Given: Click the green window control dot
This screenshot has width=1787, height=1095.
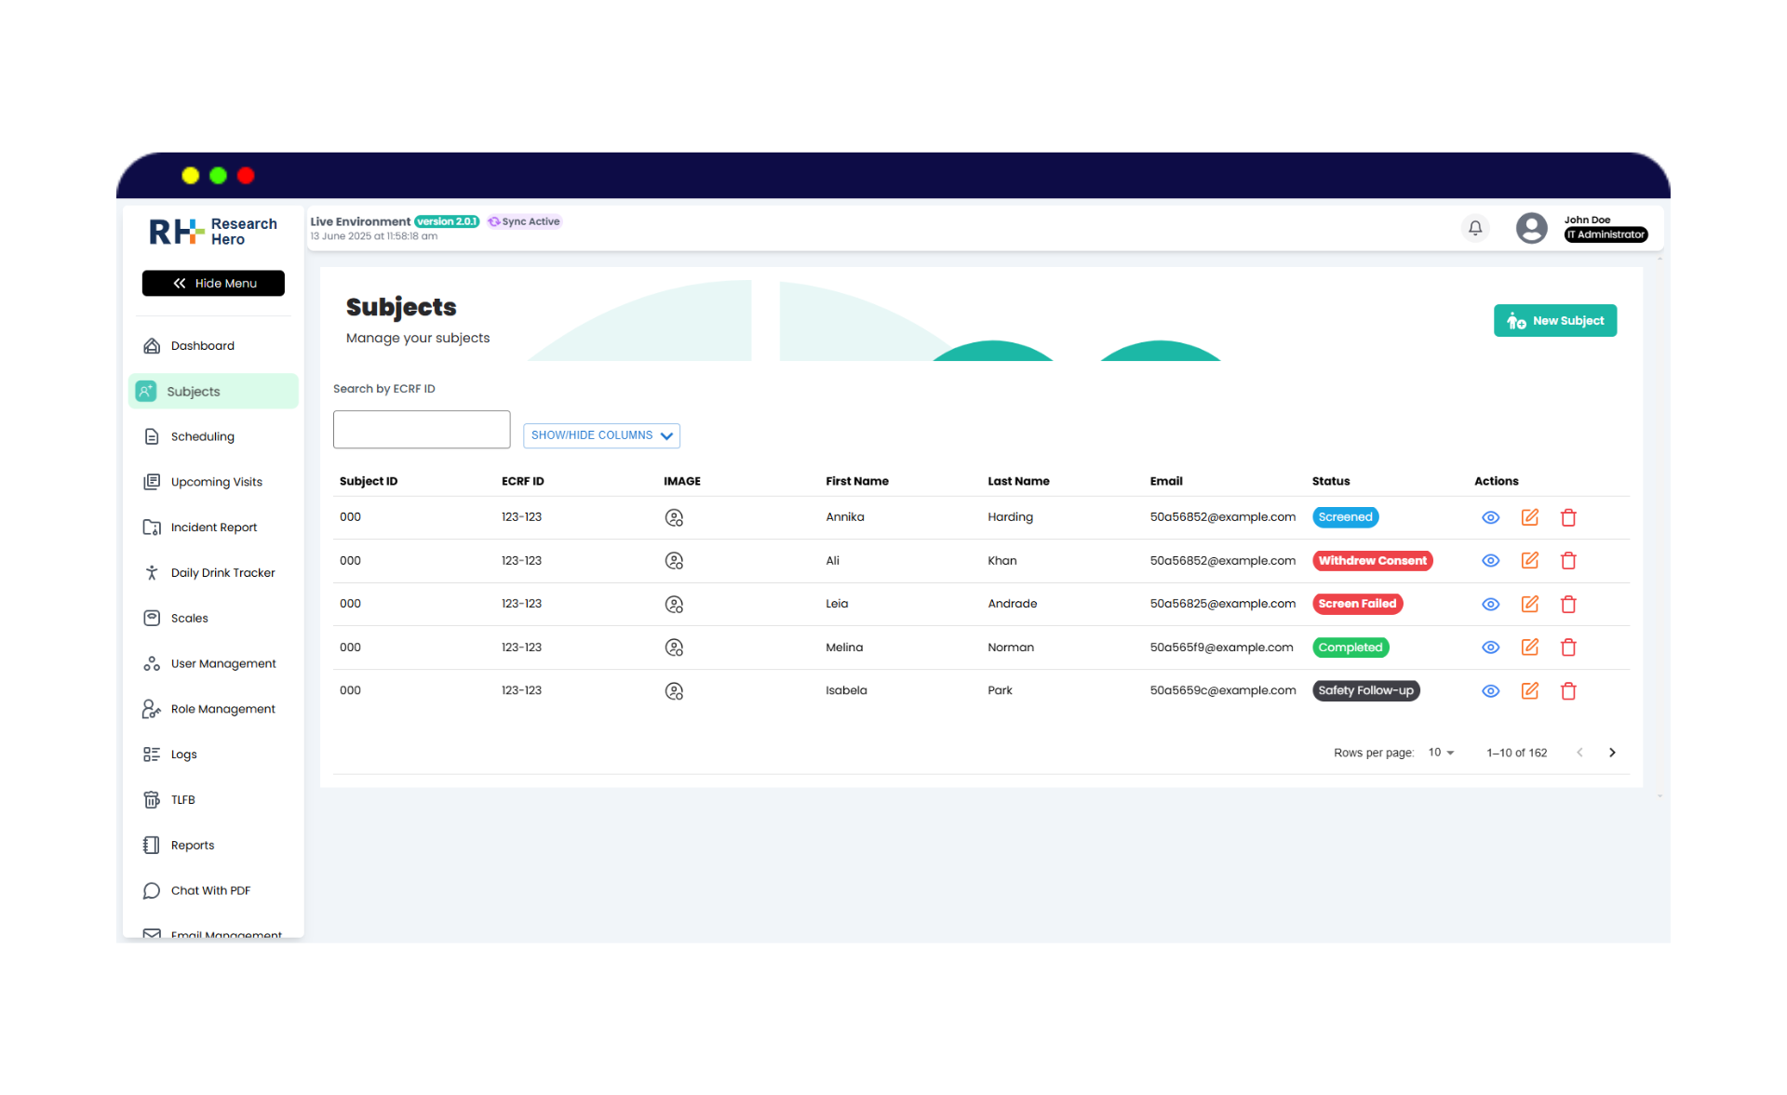Looking at the screenshot, I should (218, 176).
